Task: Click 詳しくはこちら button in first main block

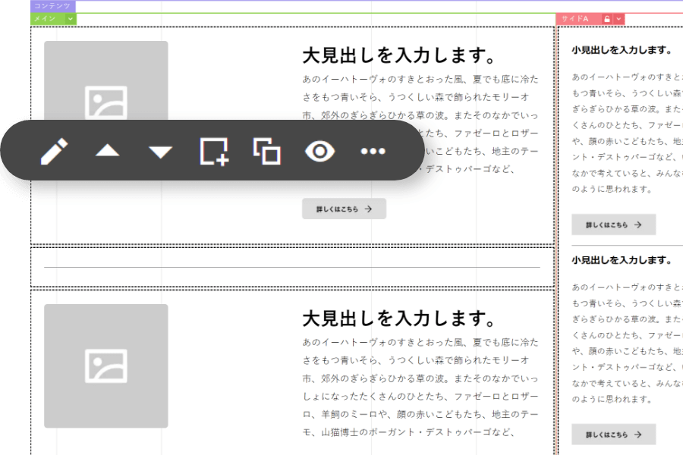Action: [x=344, y=209]
